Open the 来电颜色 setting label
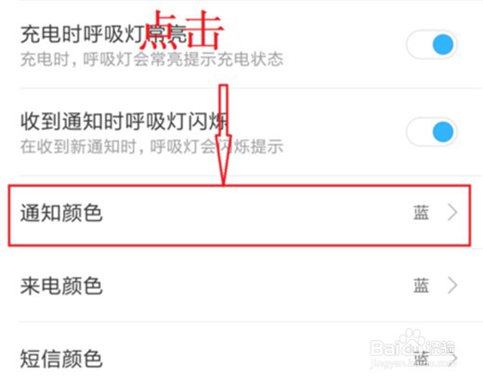 [x=61, y=285]
